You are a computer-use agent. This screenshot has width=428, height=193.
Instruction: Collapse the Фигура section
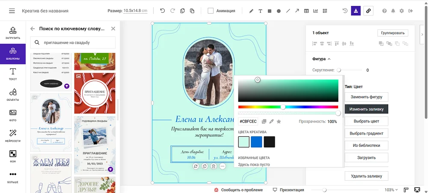[329, 59]
